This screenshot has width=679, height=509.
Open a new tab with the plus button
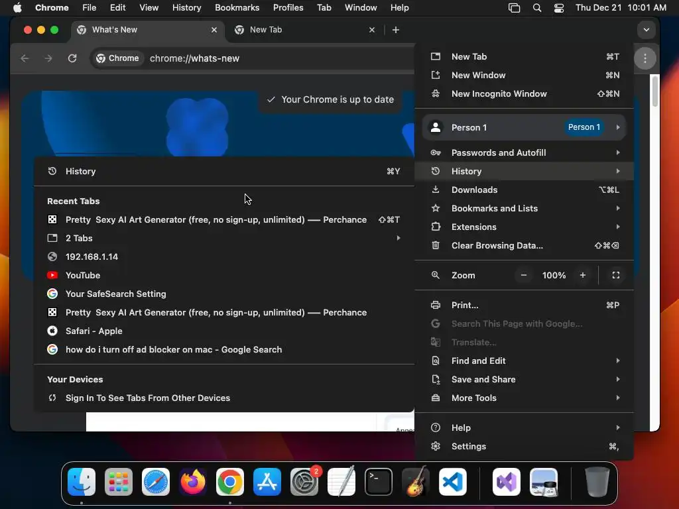click(395, 30)
